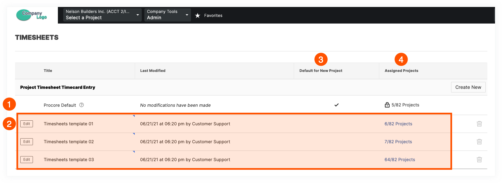
Task: Delete Timesheets template 01 with trash icon
Action: point(479,124)
